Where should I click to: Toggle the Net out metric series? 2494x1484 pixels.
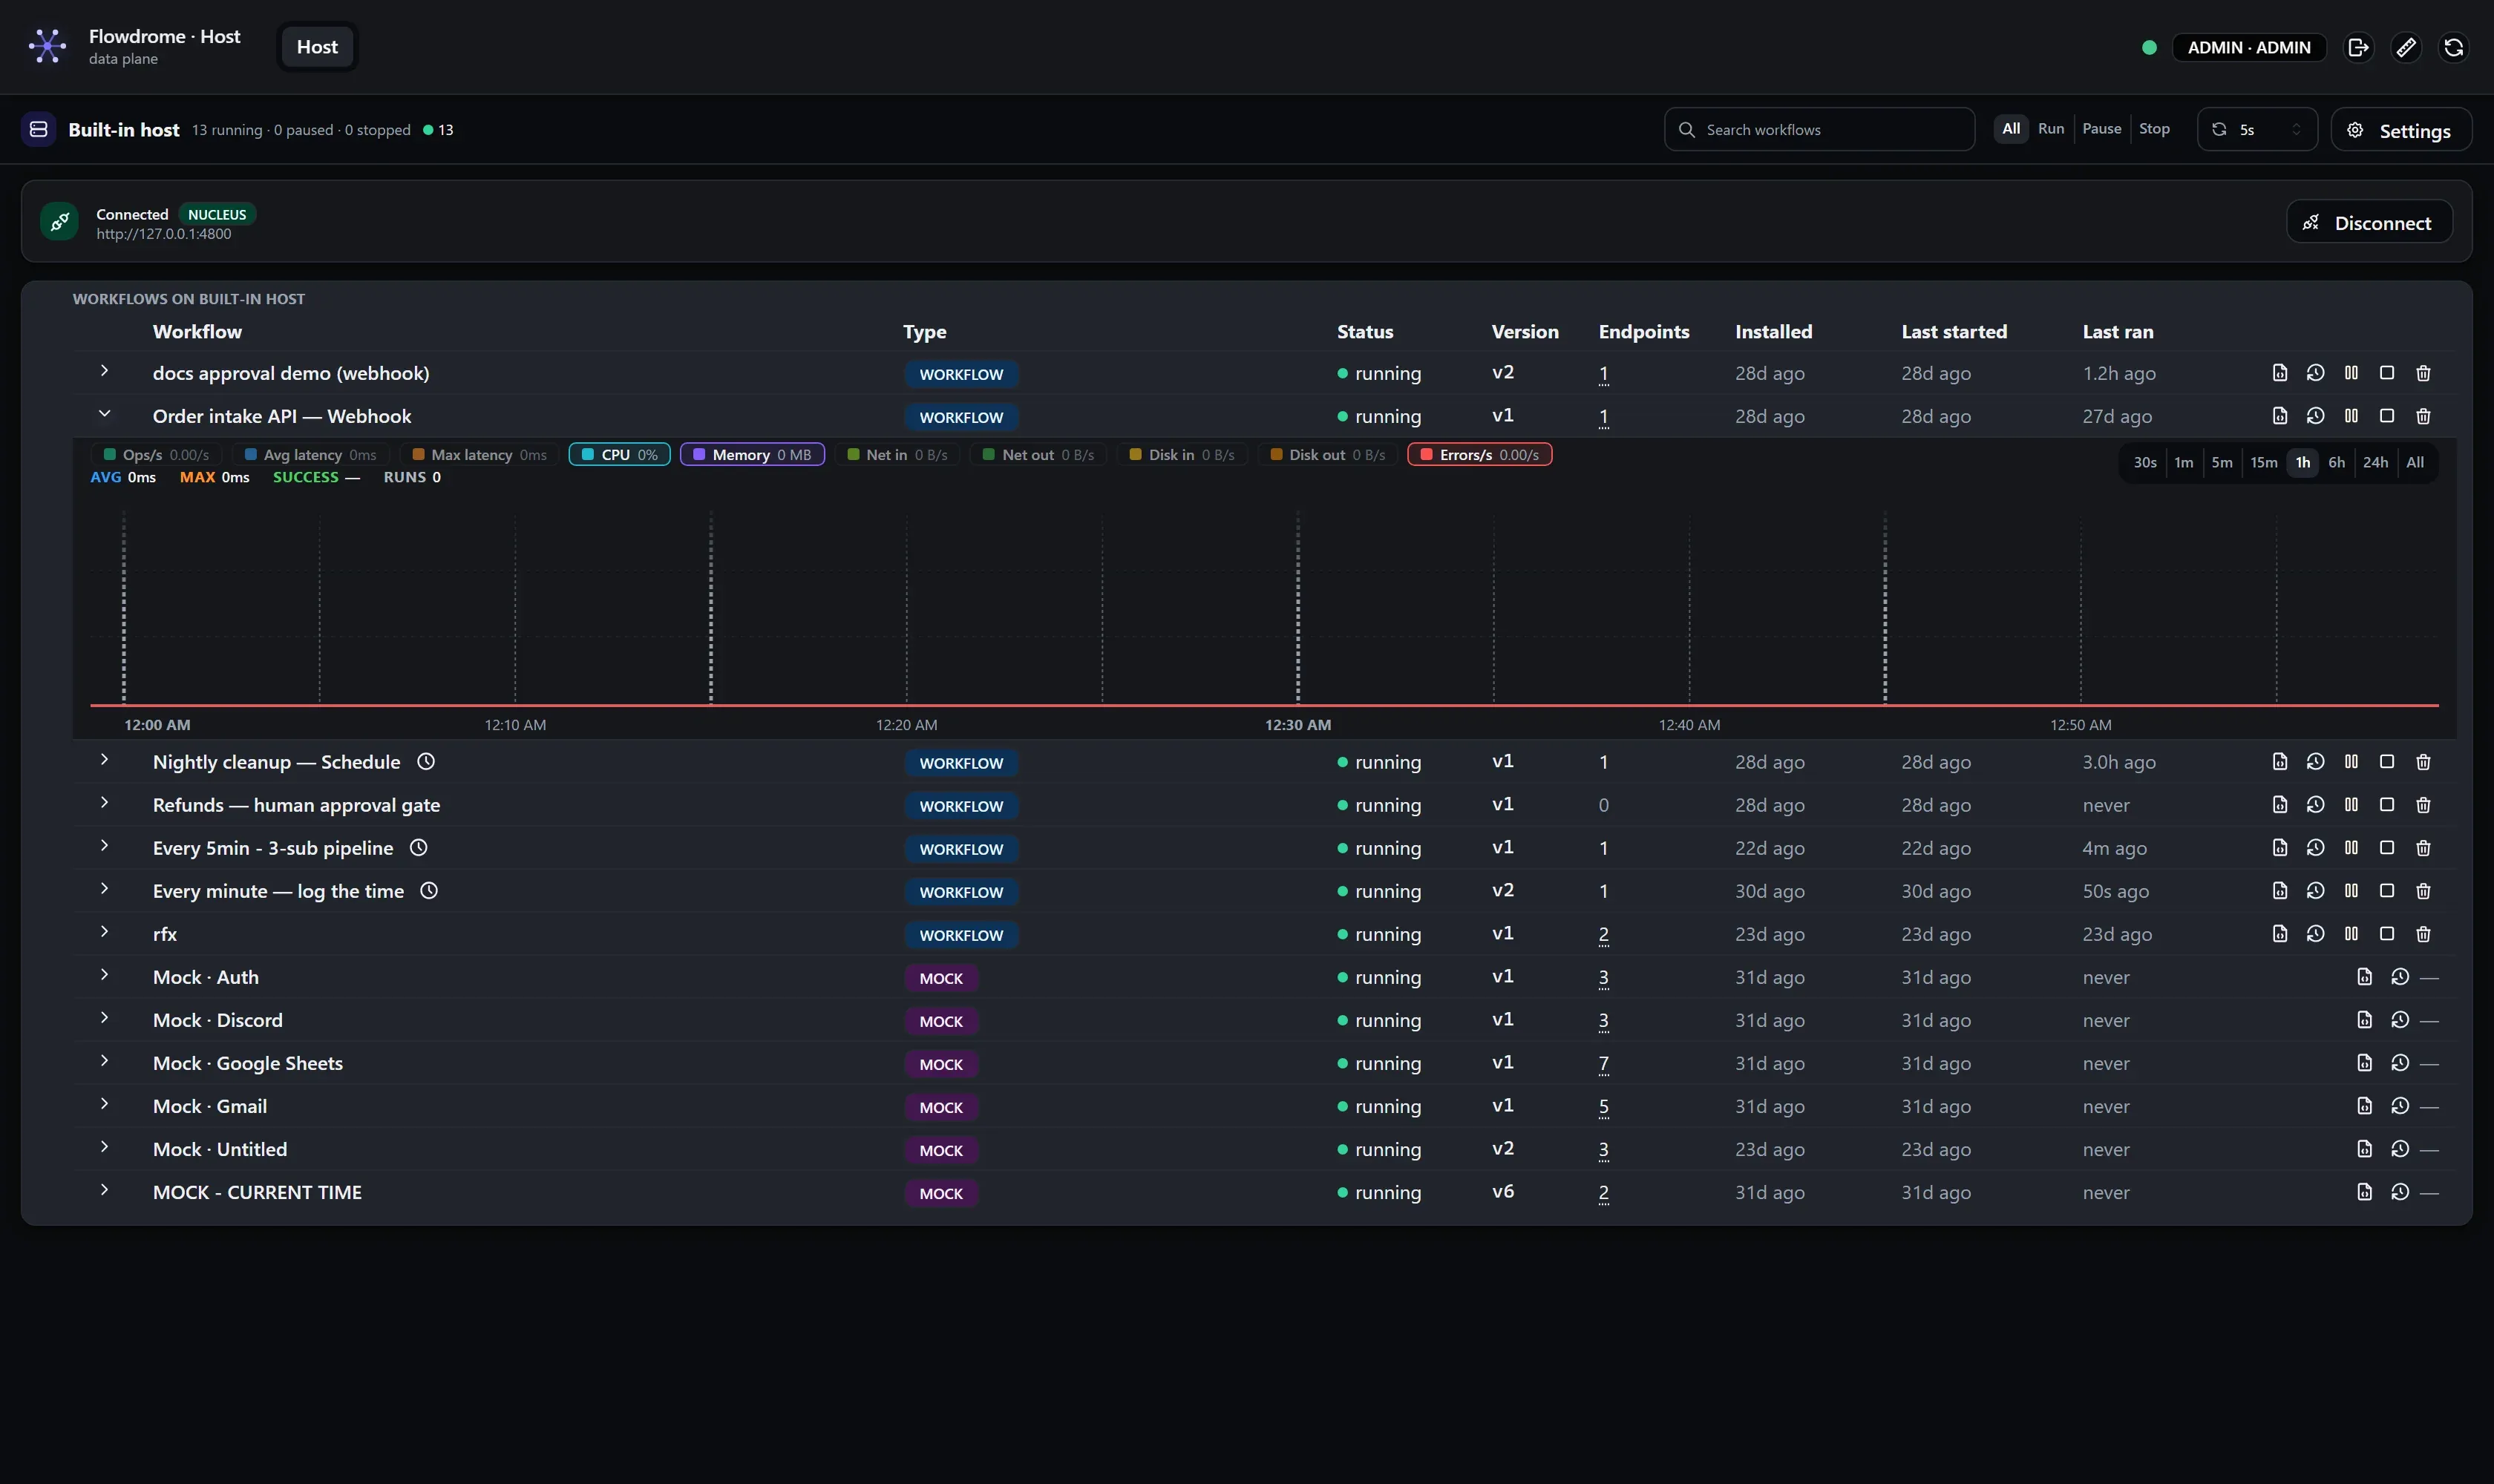coord(1038,455)
